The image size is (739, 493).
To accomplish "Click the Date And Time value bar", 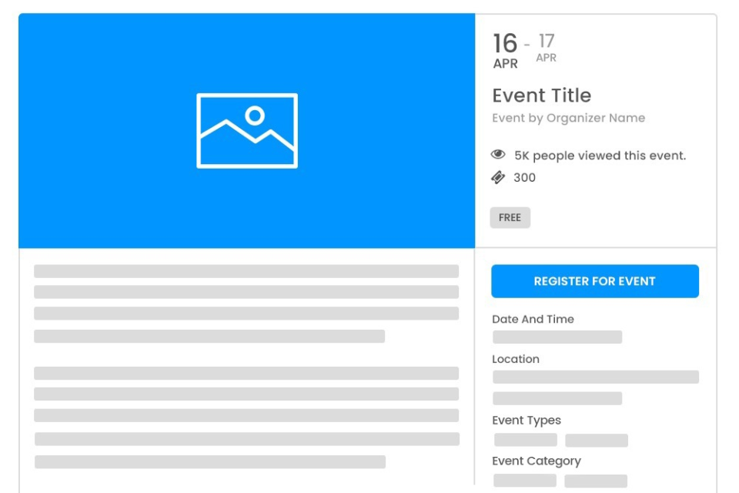I will pyautogui.click(x=557, y=337).
